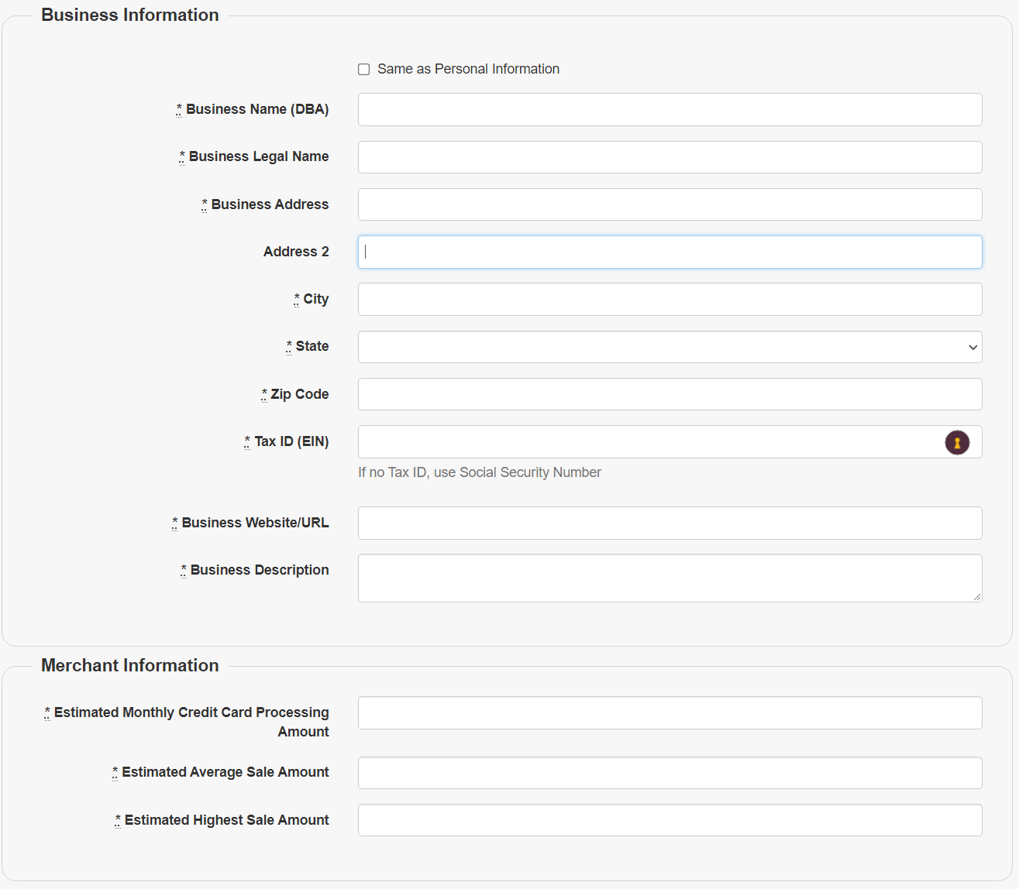Click the City input field

click(670, 300)
